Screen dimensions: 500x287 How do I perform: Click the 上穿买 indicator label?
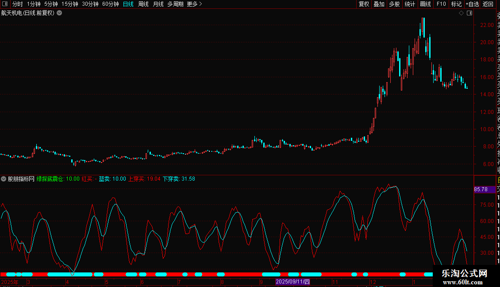click(x=144, y=179)
